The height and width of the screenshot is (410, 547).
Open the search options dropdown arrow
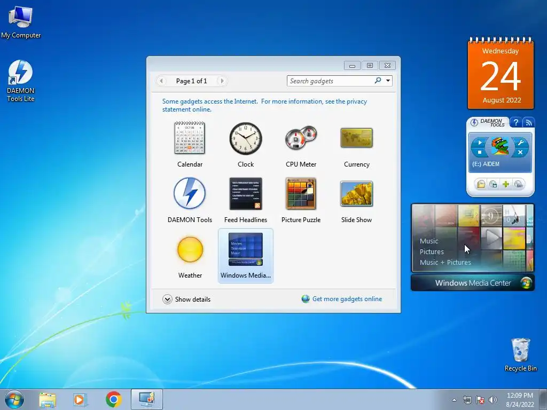click(388, 81)
